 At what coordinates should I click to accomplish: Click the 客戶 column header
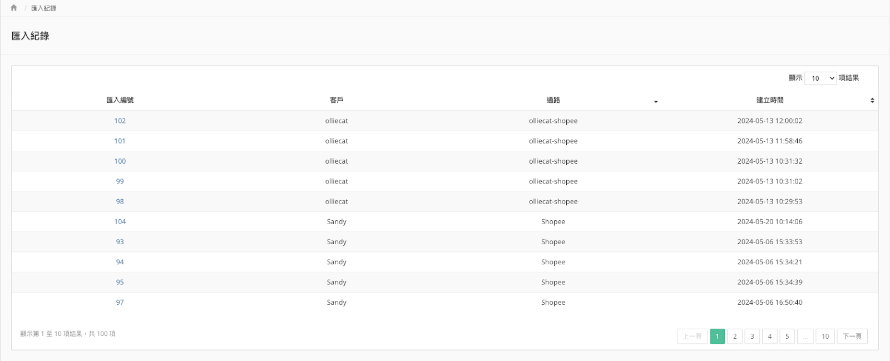[x=337, y=100]
